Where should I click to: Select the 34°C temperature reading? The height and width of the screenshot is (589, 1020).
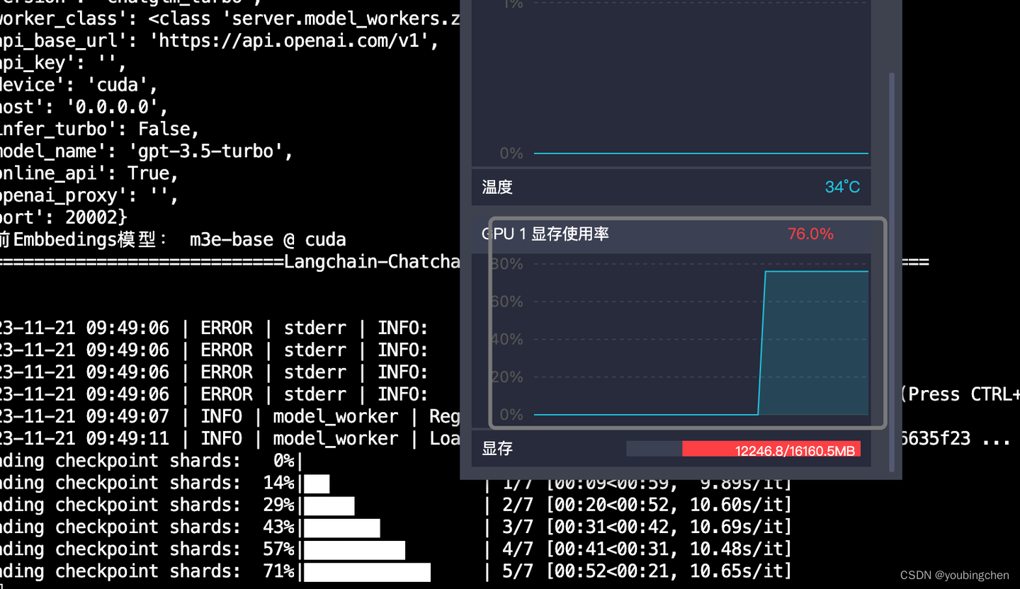point(842,188)
